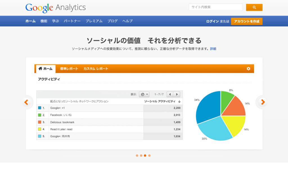This screenshot has width=288, height=169.
Task: Click the Google+: 再共有 row label
Action: click(60, 136)
